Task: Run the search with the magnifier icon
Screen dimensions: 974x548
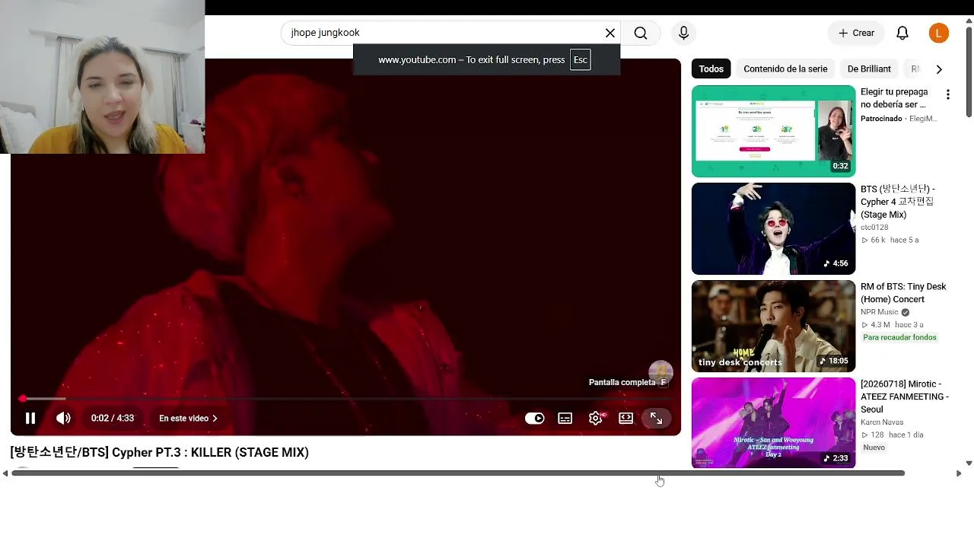Action: (x=641, y=33)
